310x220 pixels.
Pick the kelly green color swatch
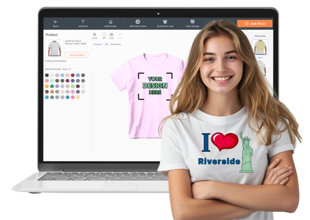52,86
